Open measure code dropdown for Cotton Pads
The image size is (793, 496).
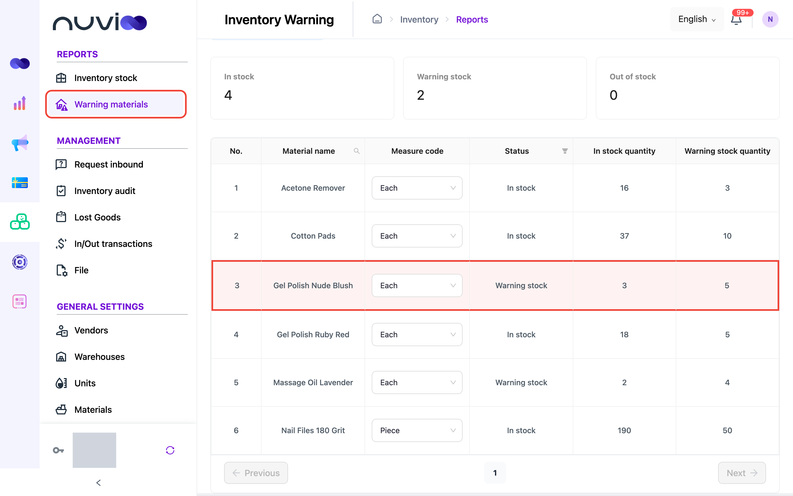point(417,236)
